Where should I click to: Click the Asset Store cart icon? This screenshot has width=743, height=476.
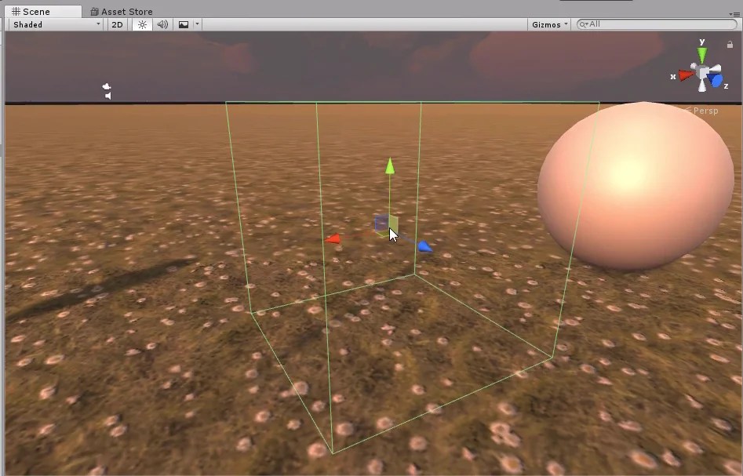[x=96, y=11]
